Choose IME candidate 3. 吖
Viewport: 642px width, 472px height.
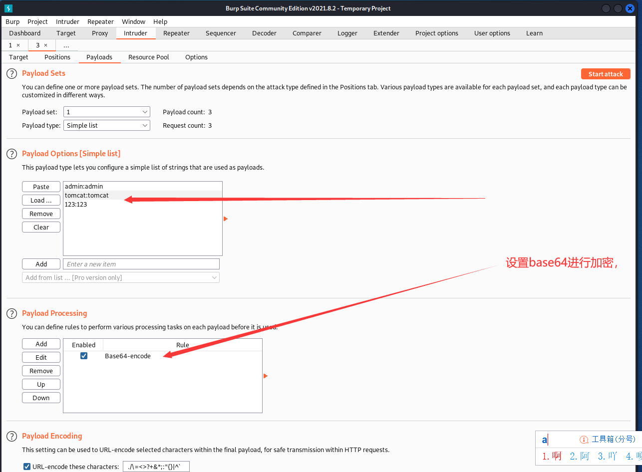[x=608, y=456]
